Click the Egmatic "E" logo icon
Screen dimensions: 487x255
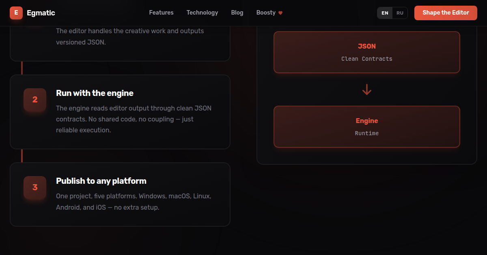tap(16, 13)
